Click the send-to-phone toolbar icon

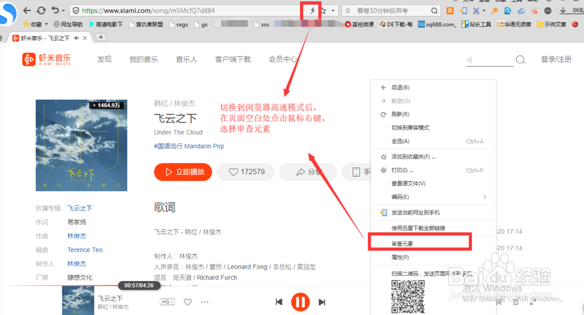tap(463, 11)
